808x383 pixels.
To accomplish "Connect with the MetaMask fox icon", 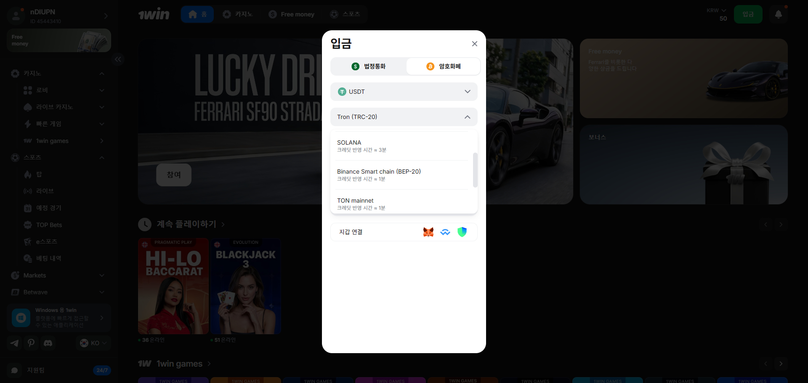I will point(428,232).
